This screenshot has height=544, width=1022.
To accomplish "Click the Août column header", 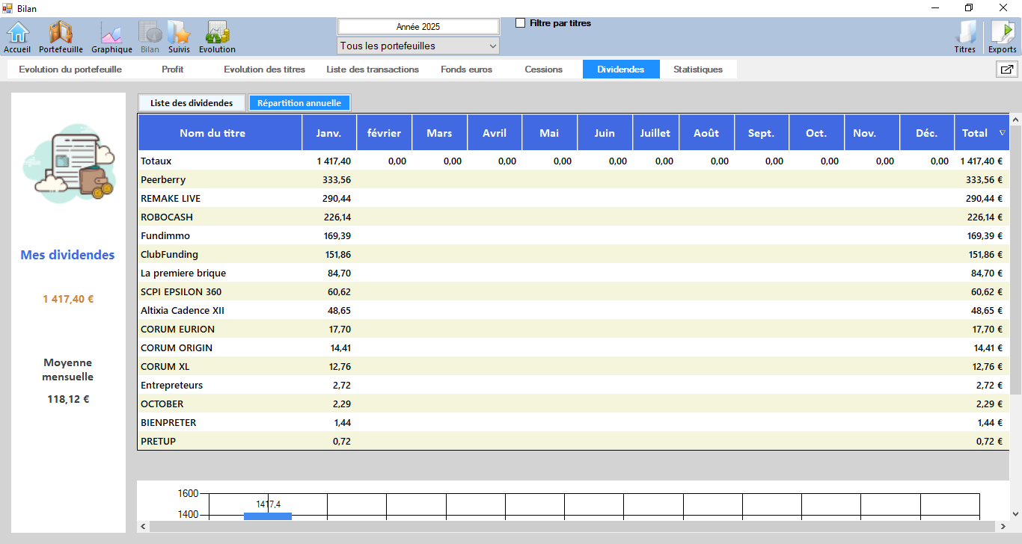I will click(x=706, y=133).
